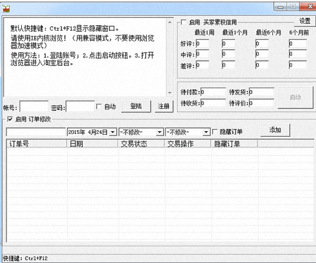Click the 待发货 value field
This screenshot has height=263, width=316.
click(261, 92)
